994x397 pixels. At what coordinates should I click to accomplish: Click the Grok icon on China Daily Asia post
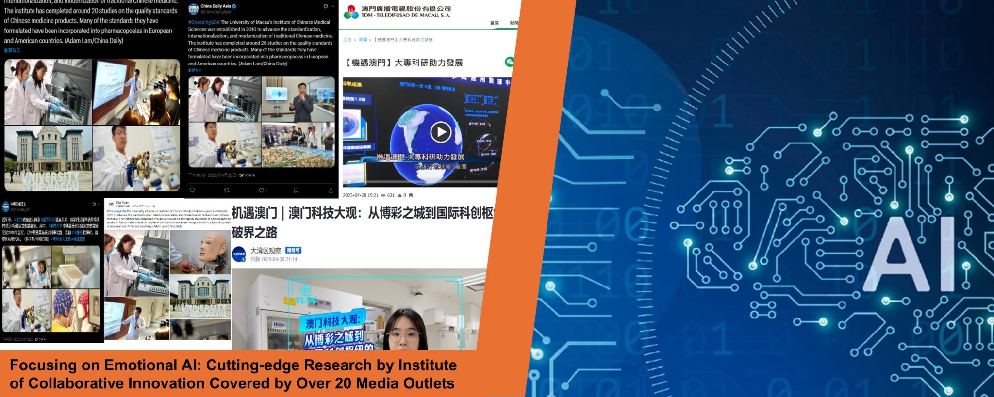point(325,6)
